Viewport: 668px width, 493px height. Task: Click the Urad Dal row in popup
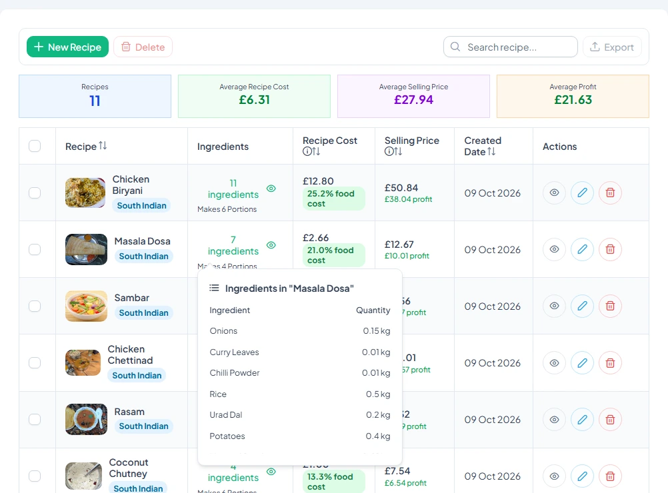tap(300, 414)
